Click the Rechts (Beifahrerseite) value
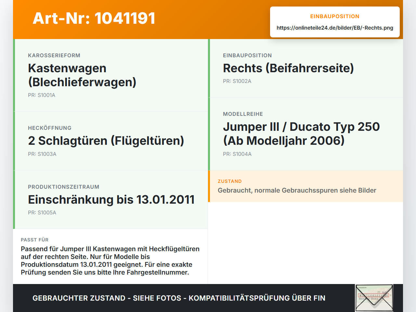The height and width of the screenshot is (312, 416). 288,68
